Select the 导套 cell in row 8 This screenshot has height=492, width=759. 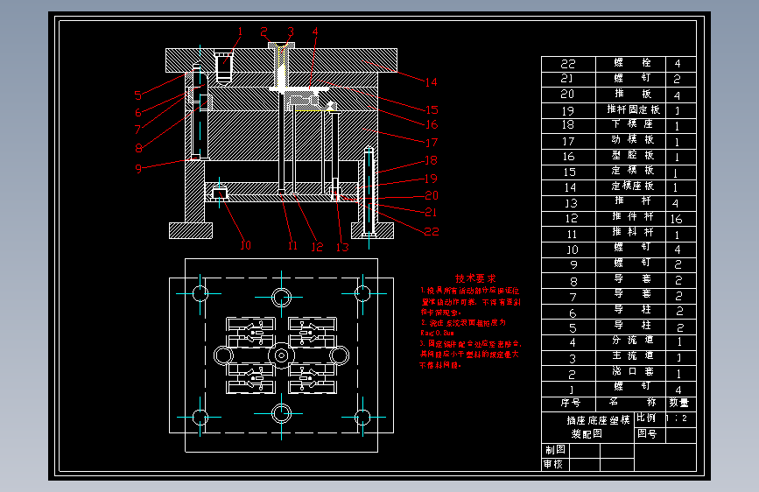(630, 280)
